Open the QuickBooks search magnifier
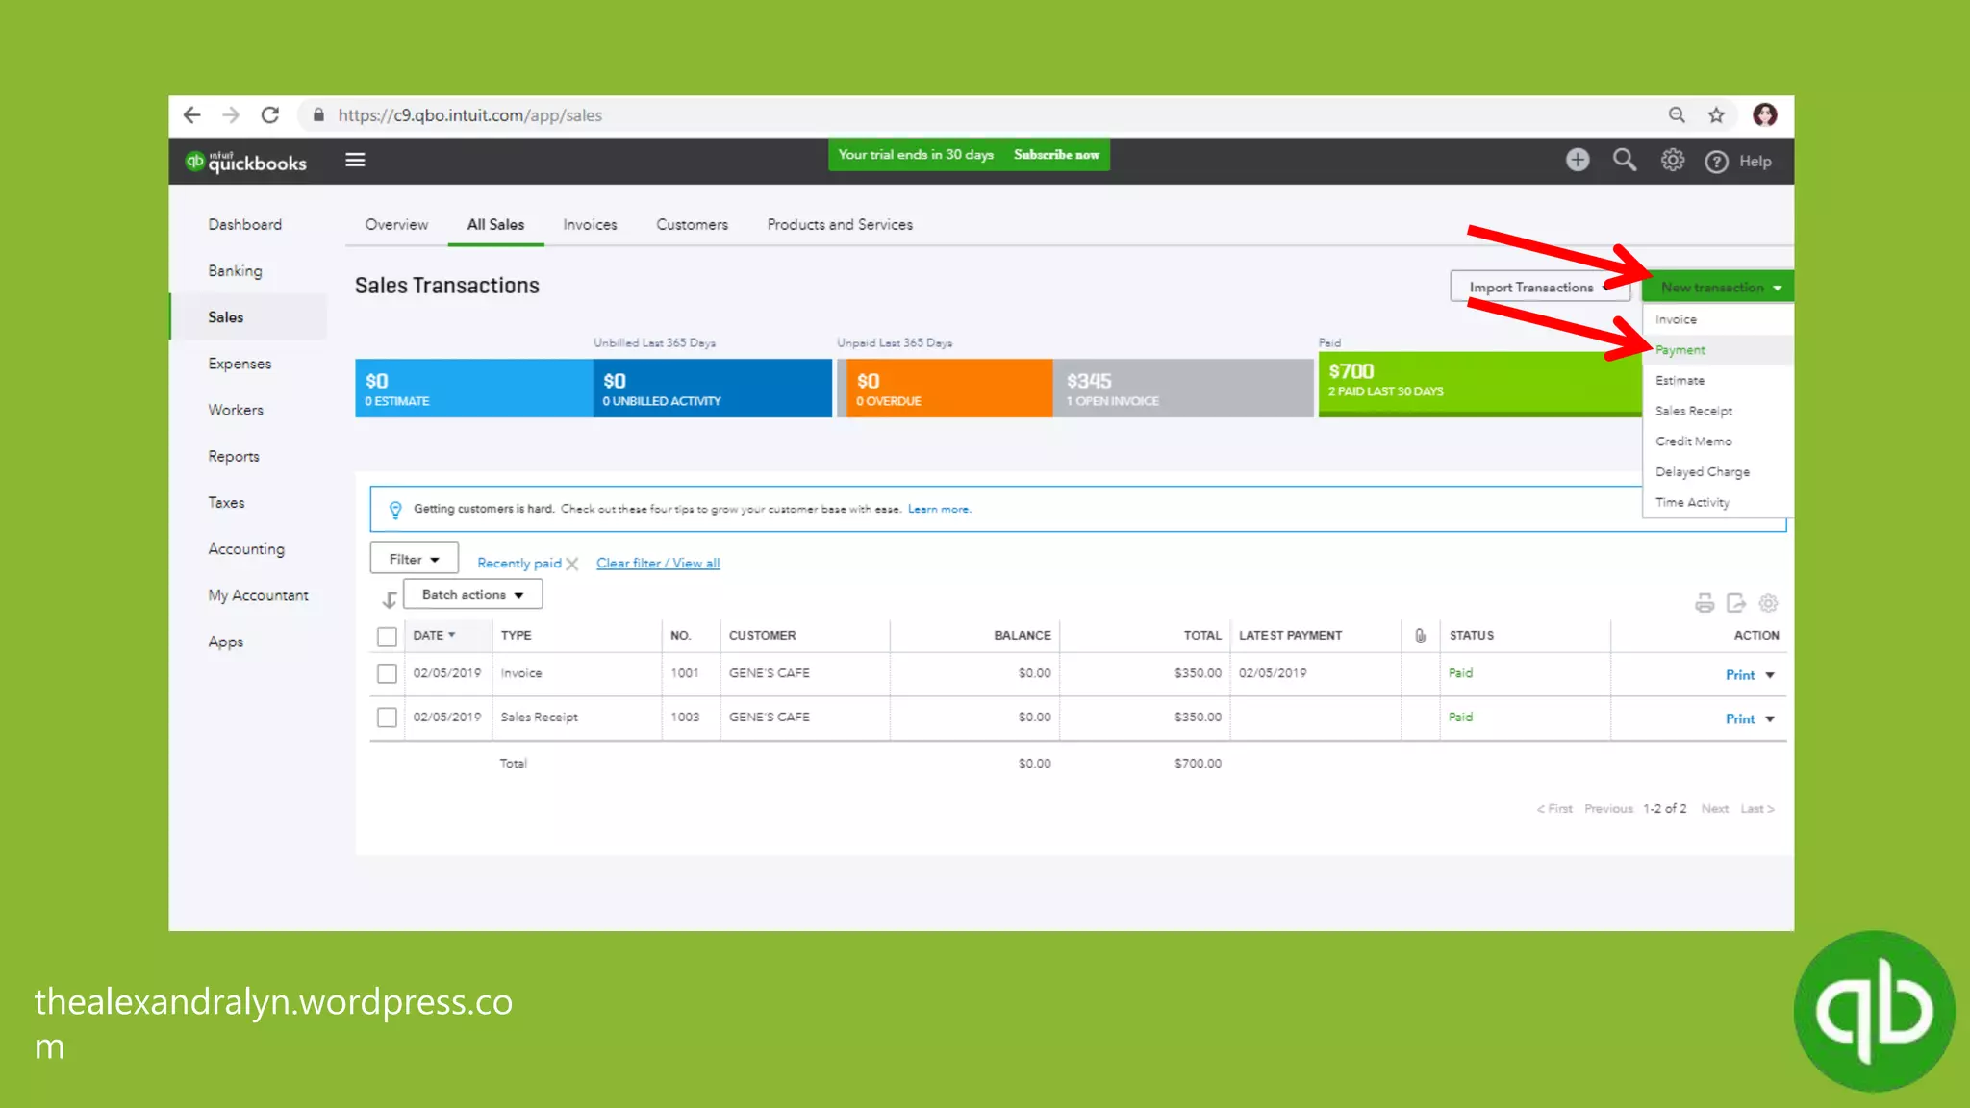 (1625, 161)
